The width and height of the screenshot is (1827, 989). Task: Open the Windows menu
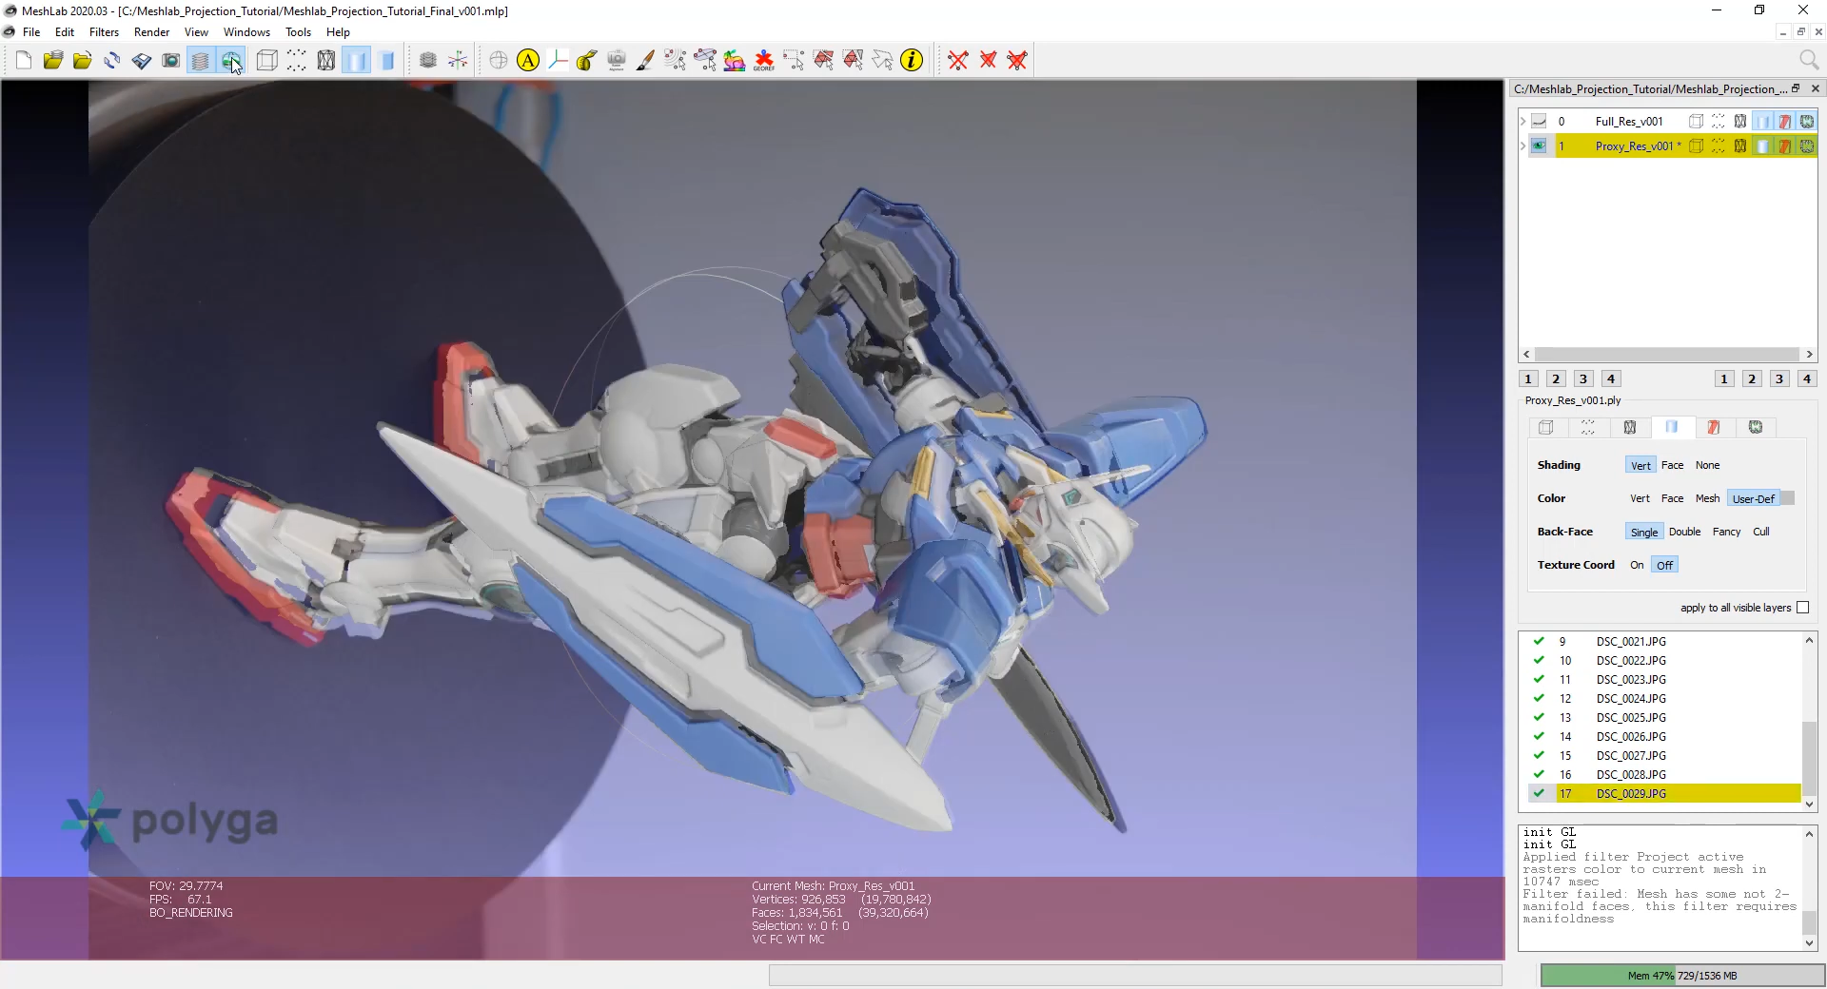point(246,31)
